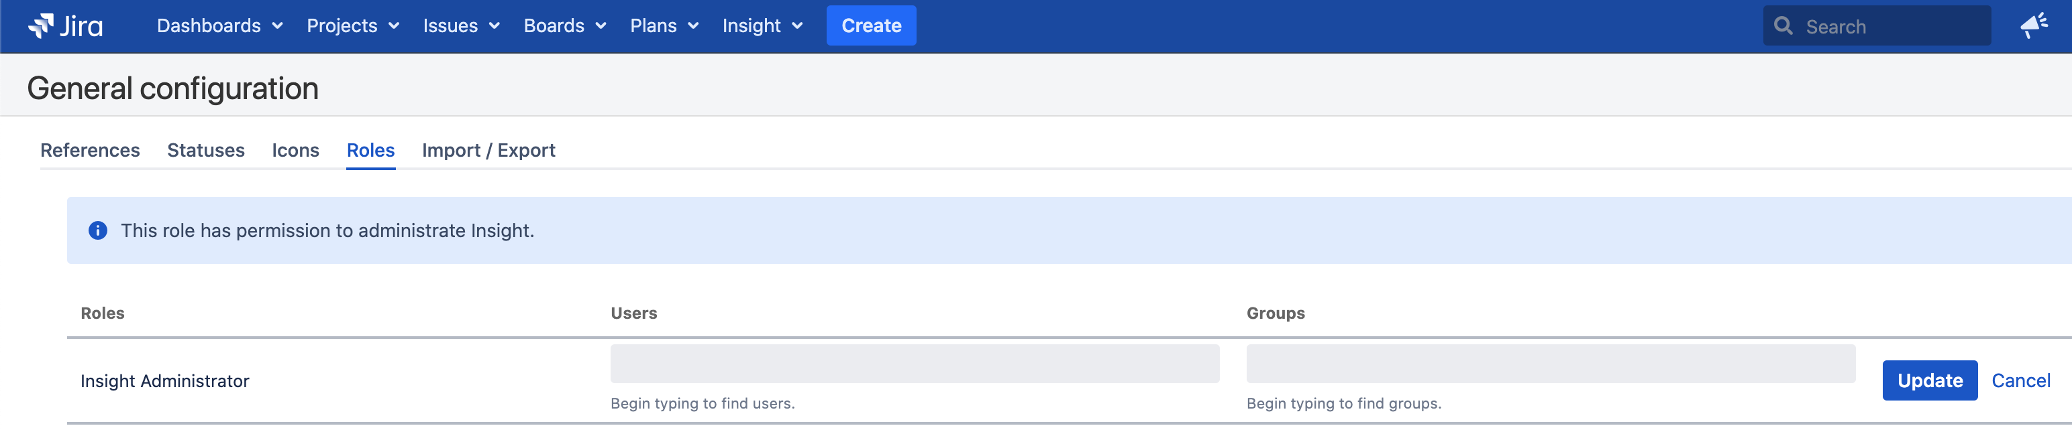Open the Icons tab
2072x430 pixels.
(x=295, y=150)
